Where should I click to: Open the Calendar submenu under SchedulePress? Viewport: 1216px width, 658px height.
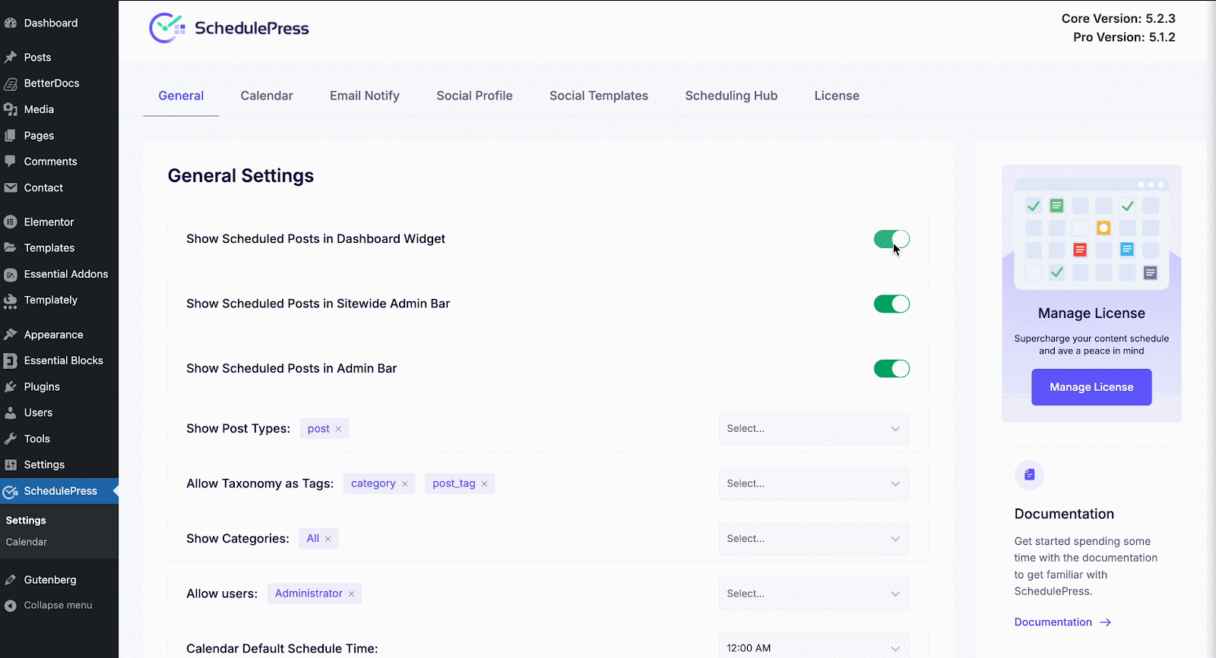tap(27, 543)
